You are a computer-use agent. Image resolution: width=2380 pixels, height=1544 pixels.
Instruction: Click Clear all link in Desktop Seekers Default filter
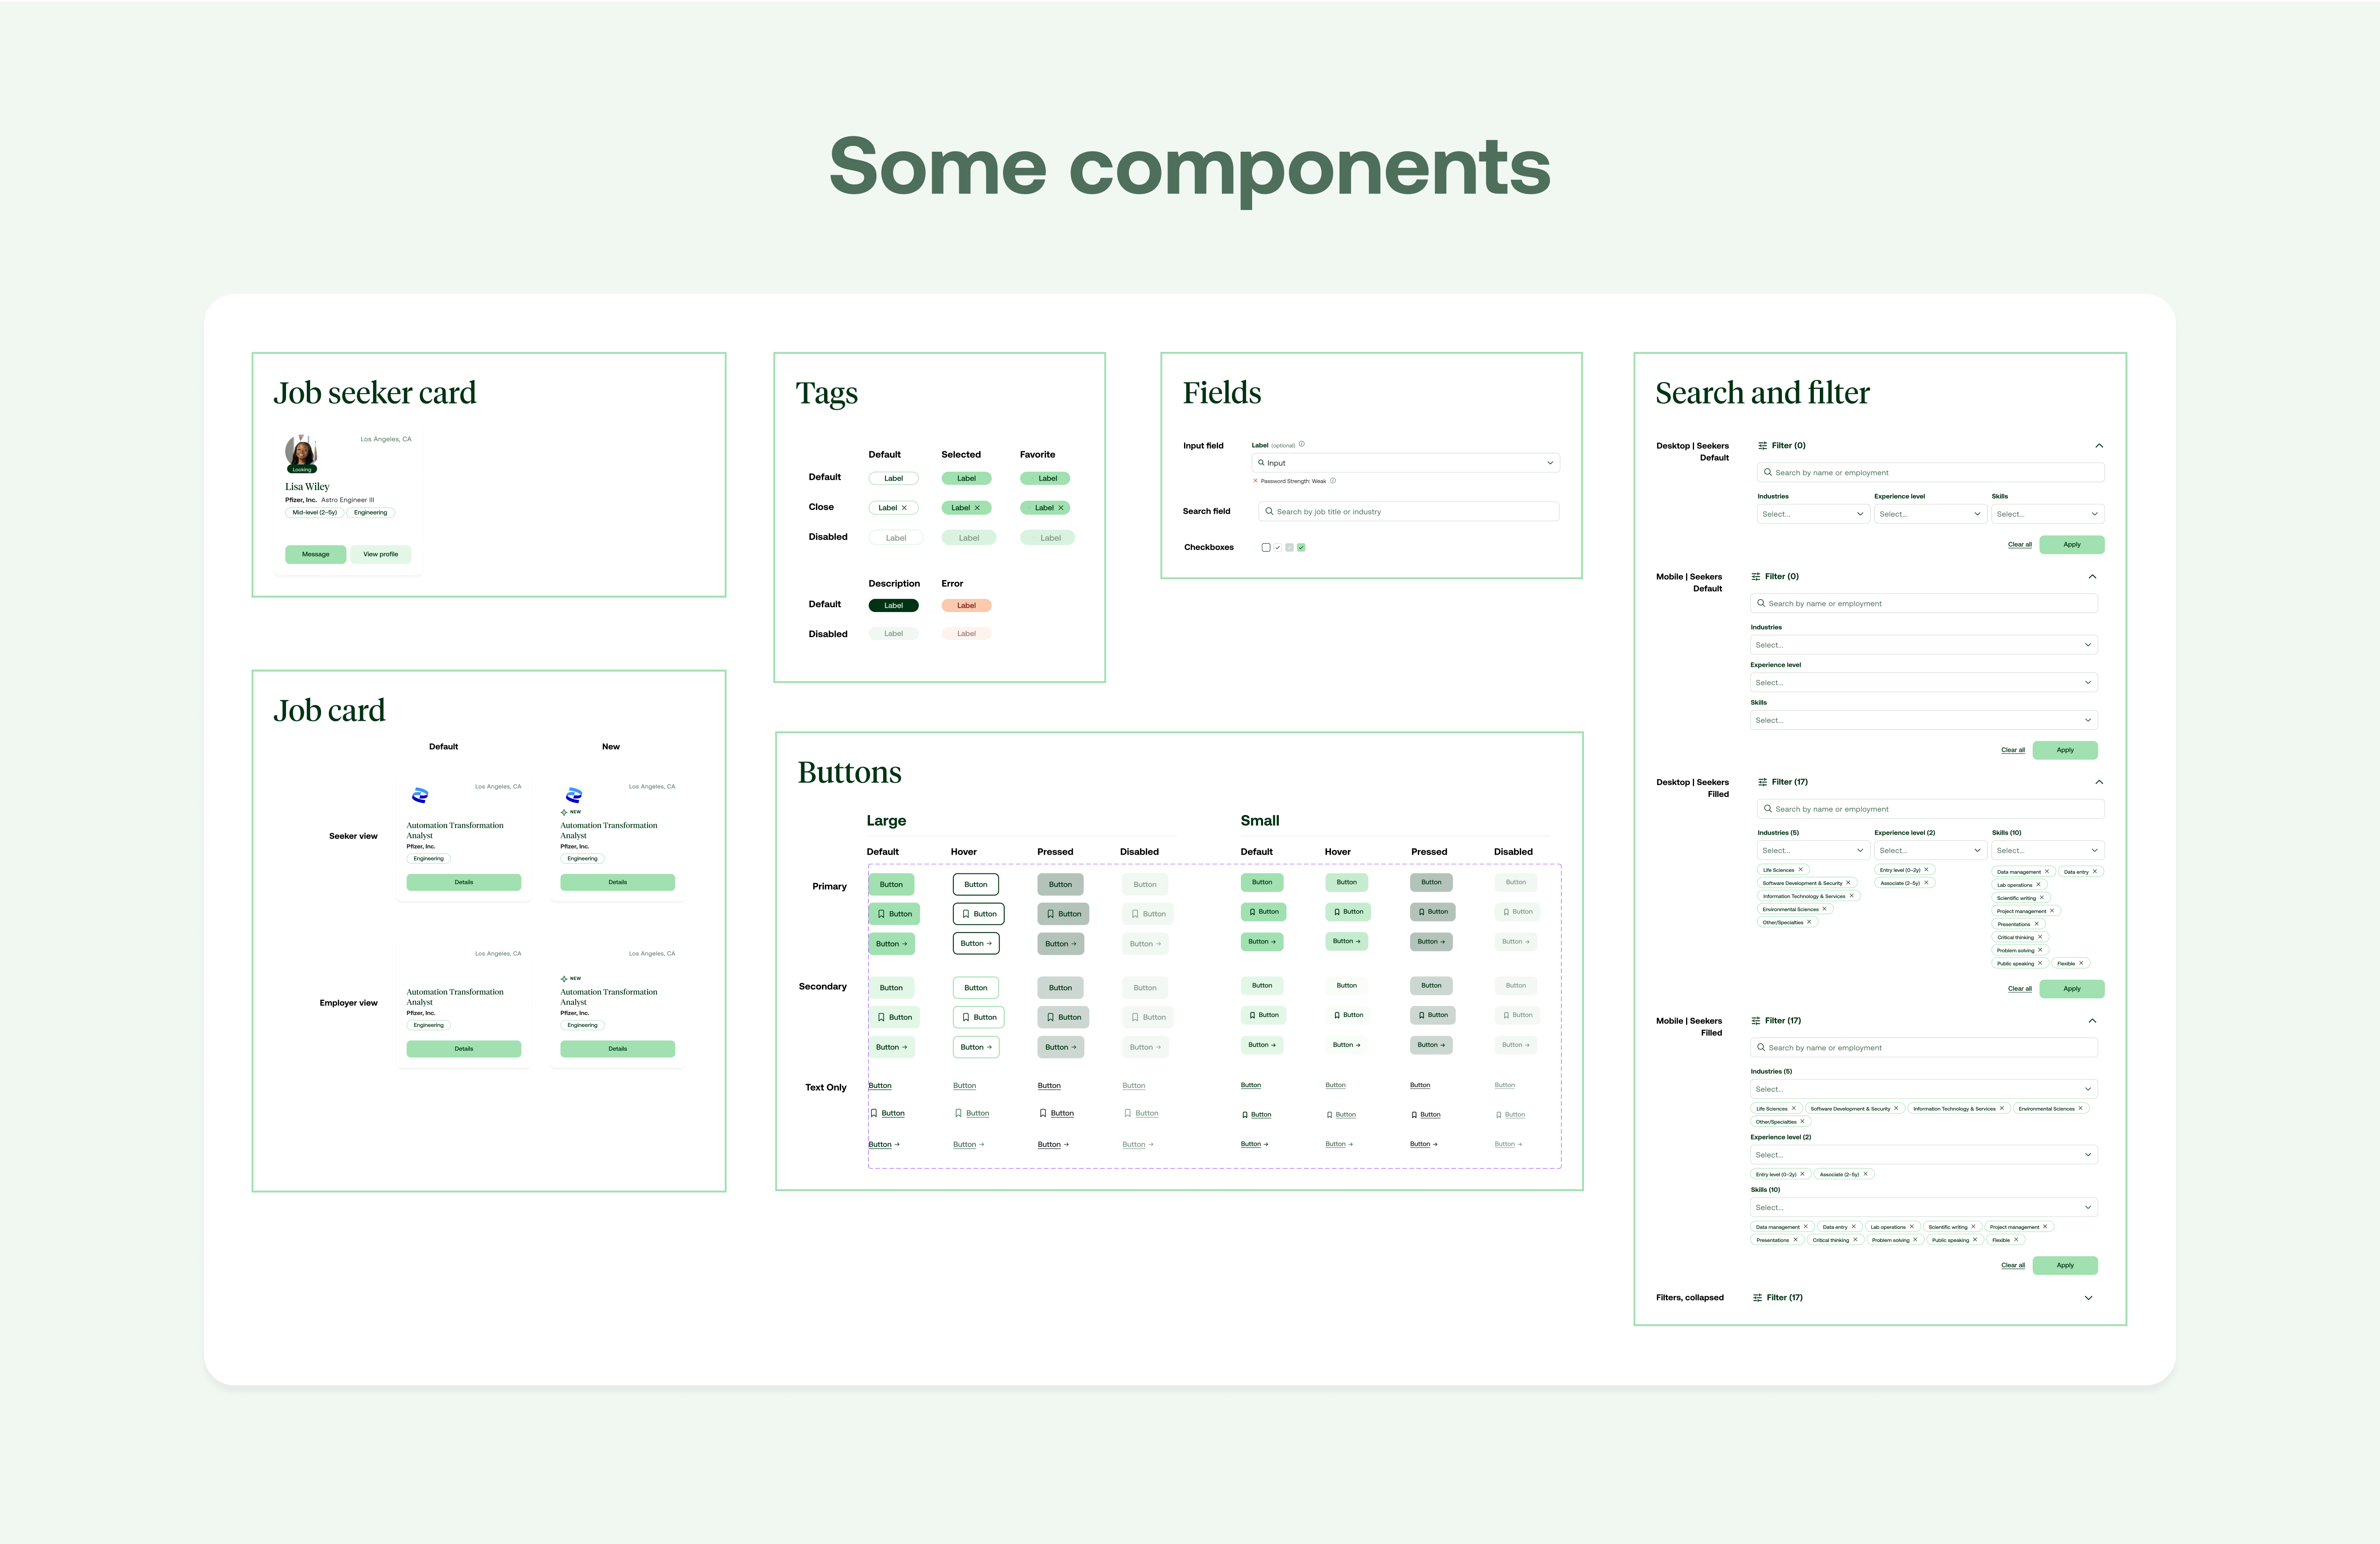(x=2019, y=545)
